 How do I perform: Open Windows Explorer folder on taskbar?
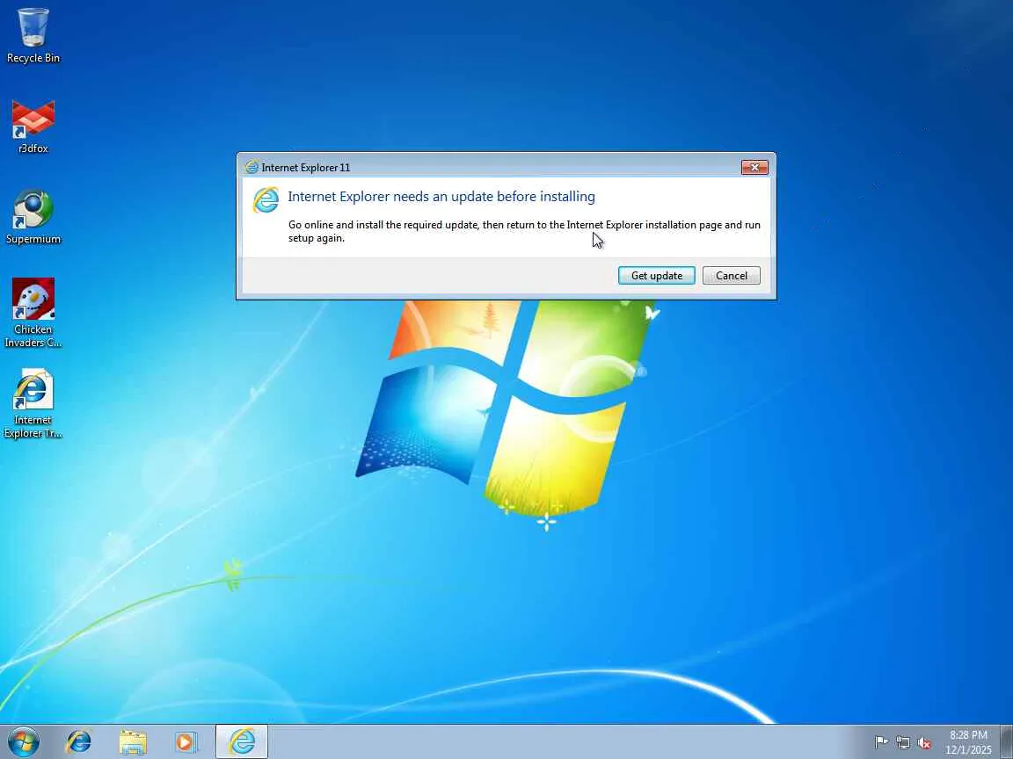point(133,742)
